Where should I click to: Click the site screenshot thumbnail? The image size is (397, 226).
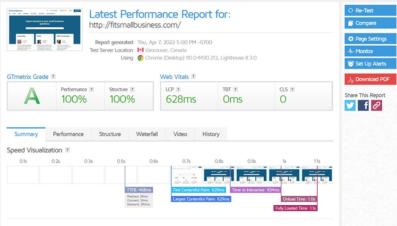[45, 29]
